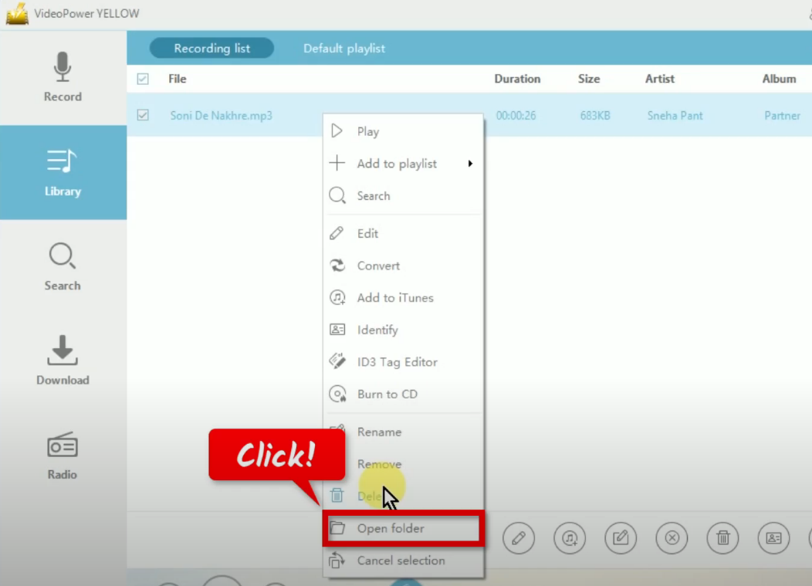Screen dimensions: 812x586
Task: Toggle the select-all checkbox in File header
Action: click(143, 79)
